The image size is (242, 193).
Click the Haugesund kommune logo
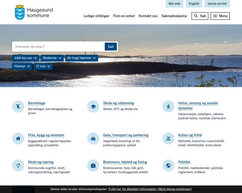tap(34, 12)
